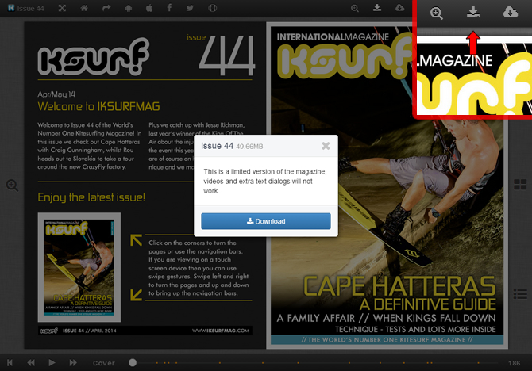Click the upper-left pointing yellow arrow

point(136,240)
